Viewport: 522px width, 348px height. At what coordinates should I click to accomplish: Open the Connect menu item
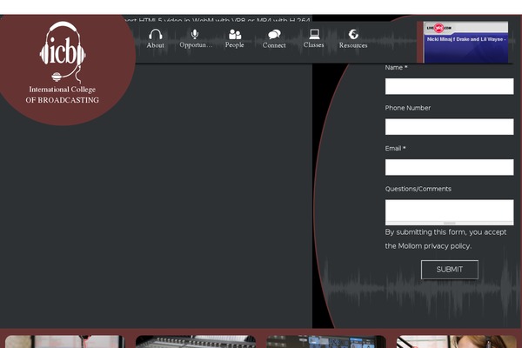tap(274, 45)
